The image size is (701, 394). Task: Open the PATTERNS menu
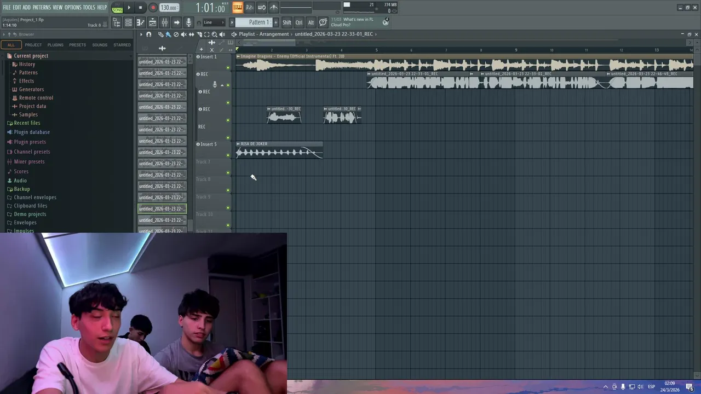42,7
